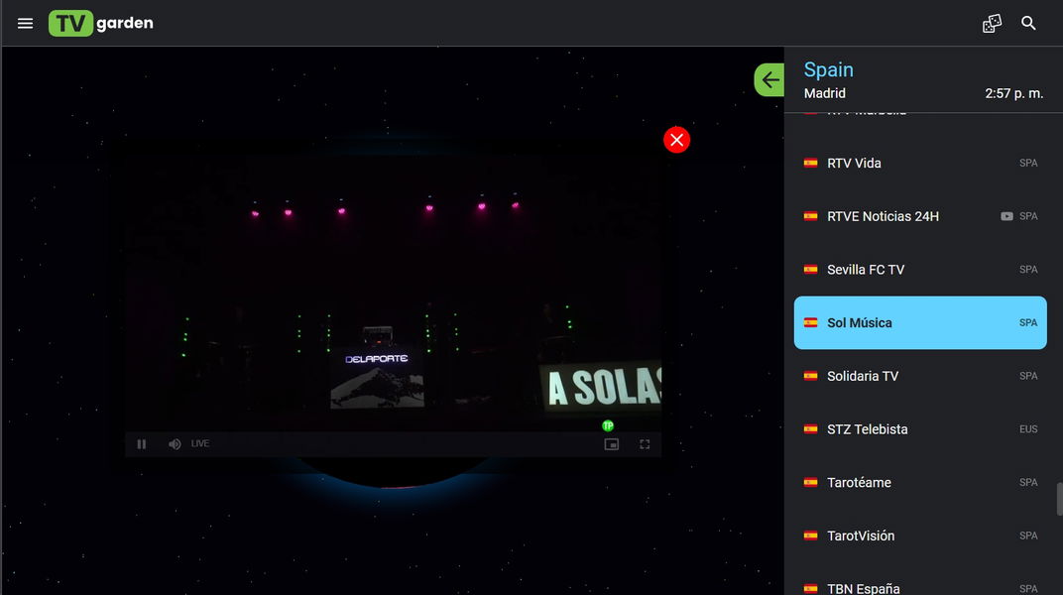Click the TV garden logo
The height and width of the screenshot is (595, 1063).
pyautogui.click(x=101, y=23)
